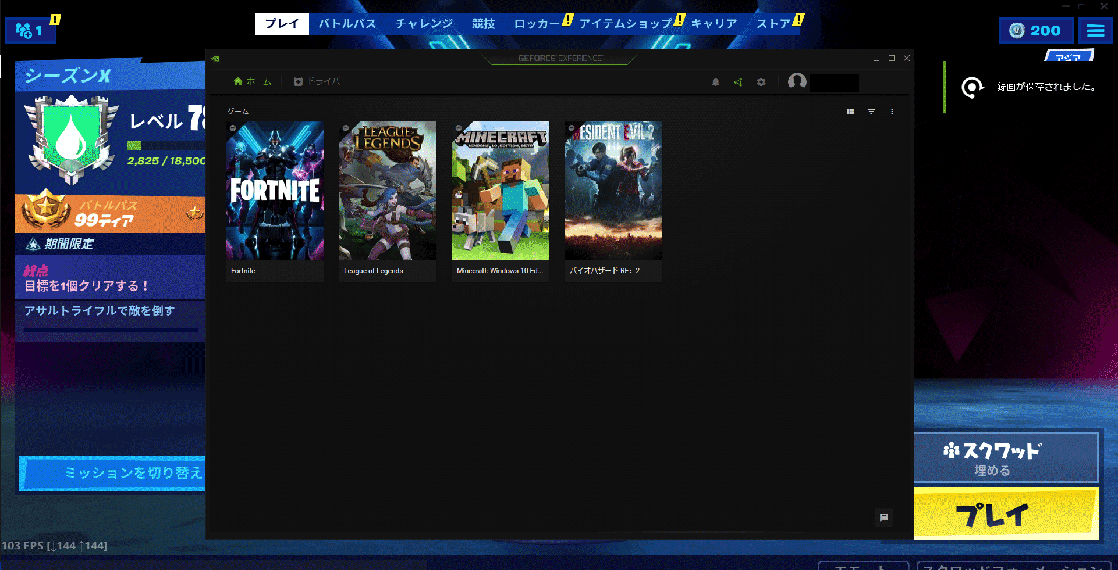The image size is (1118, 570).
Task: Click the V-Bucks 200 balance button
Action: click(x=1037, y=30)
